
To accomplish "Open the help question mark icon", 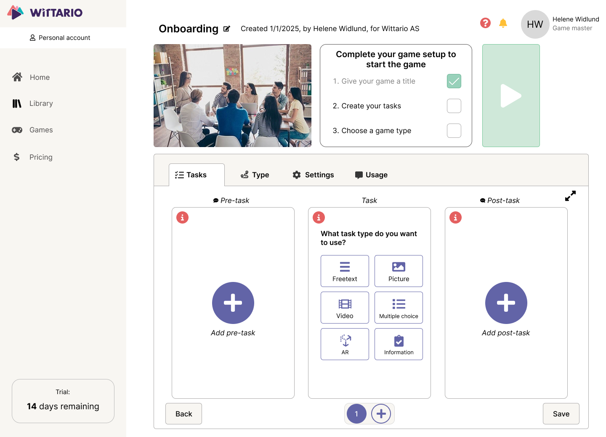I will [485, 23].
